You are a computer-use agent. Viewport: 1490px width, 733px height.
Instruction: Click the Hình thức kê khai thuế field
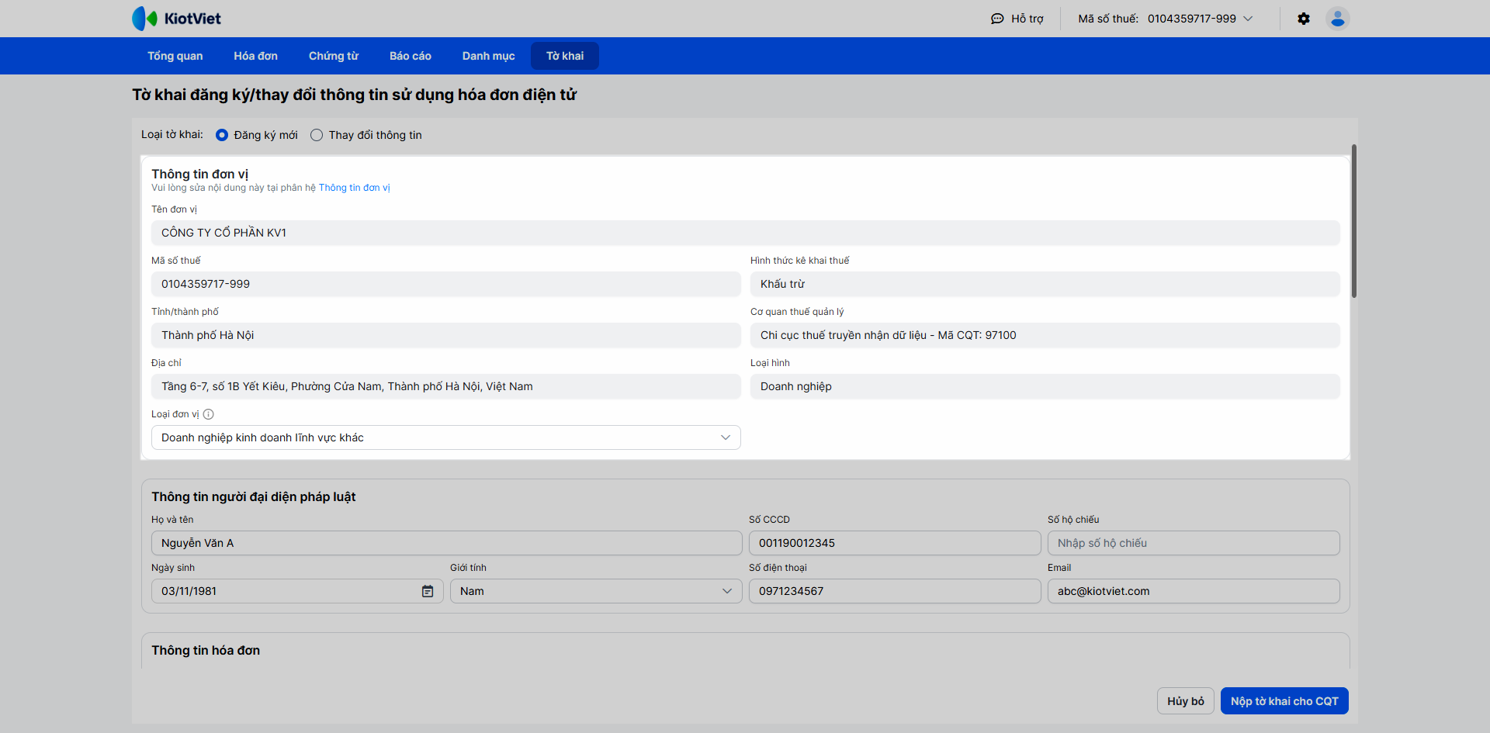(x=1045, y=284)
